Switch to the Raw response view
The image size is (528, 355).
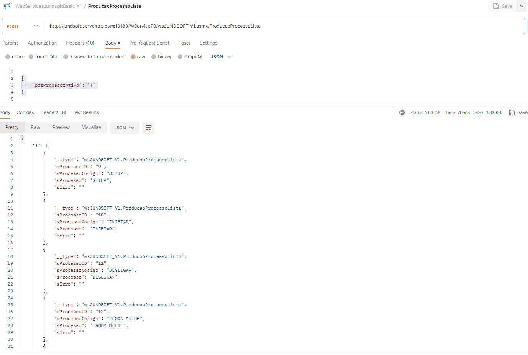coord(35,127)
